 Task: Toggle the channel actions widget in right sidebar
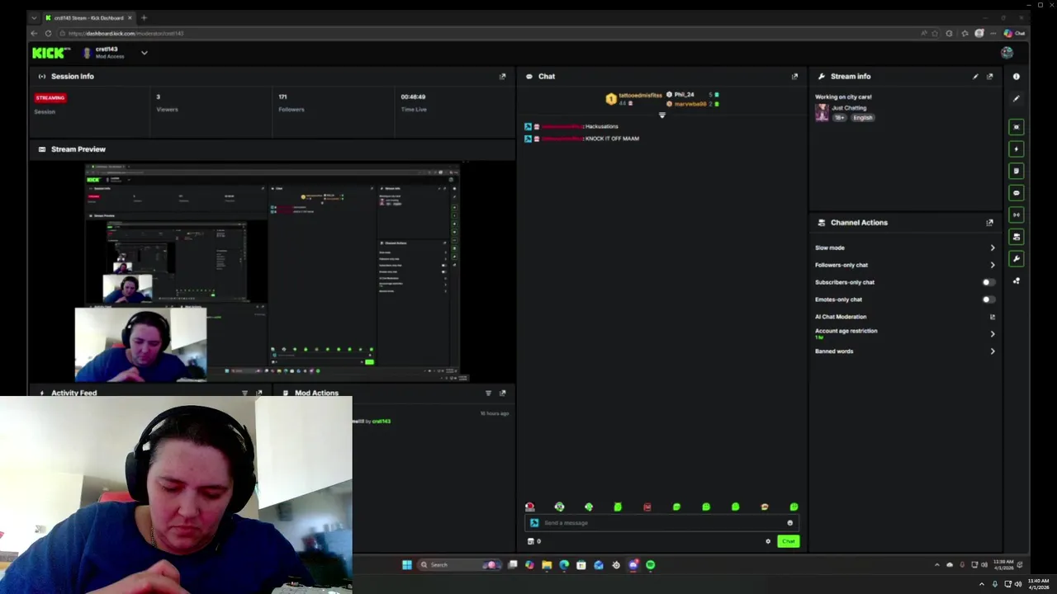point(1017,237)
